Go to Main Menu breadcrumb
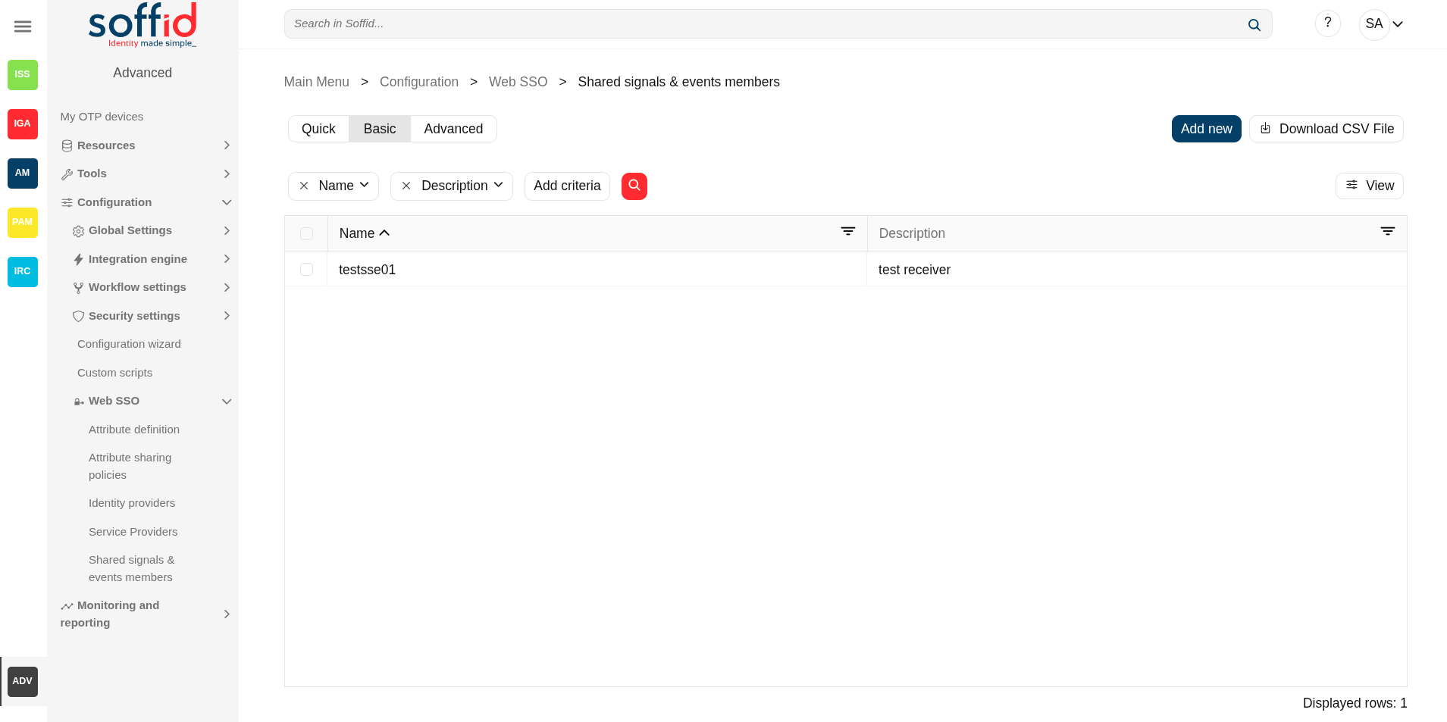Image resolution: width=1447 pixels, height=722 pixels. point(316,82)
